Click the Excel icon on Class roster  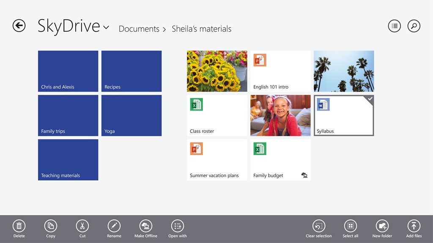[196, 105]
